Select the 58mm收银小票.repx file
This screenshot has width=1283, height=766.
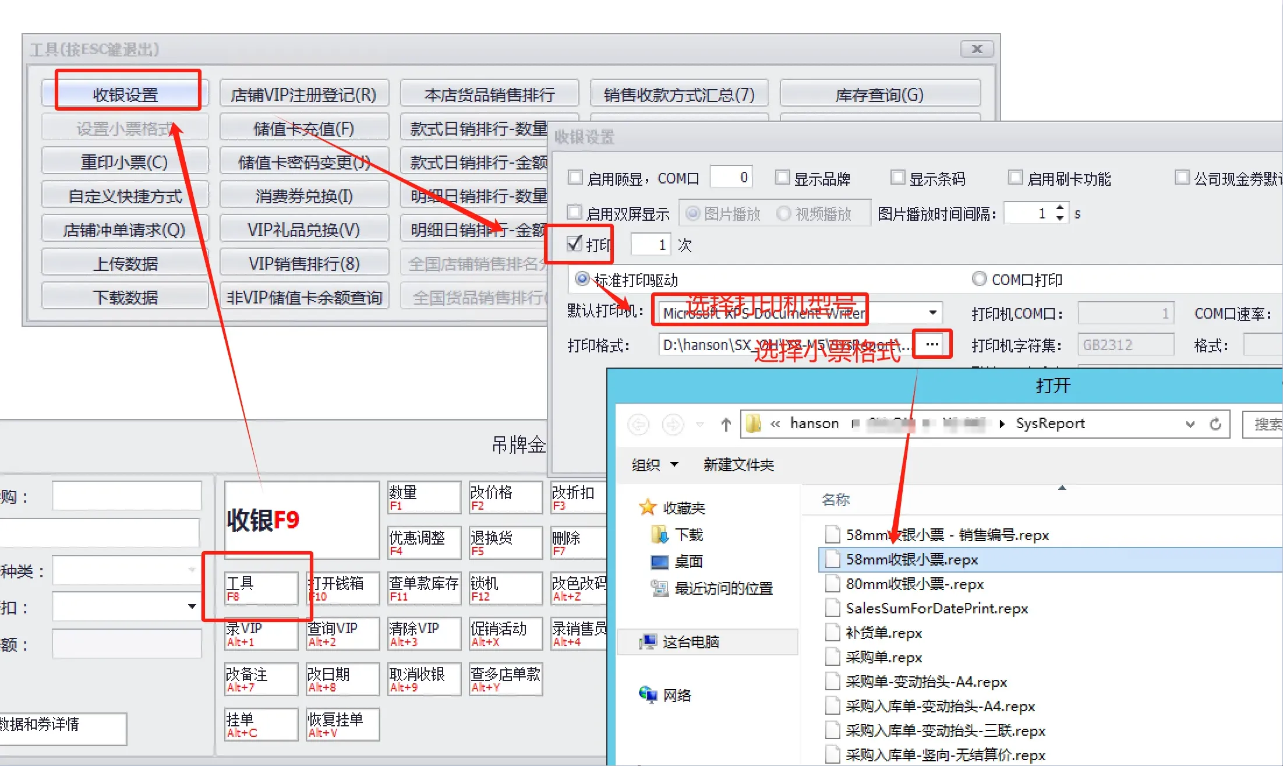(x=911, y=559)
